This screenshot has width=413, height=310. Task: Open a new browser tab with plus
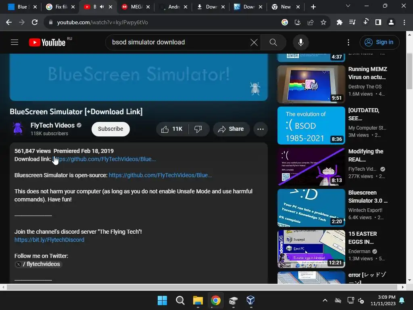coord(313,7)
